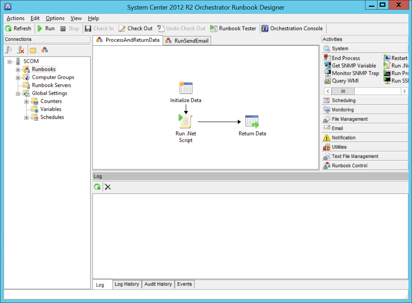
Task: Switch to the Audit History tab
Action: point(158,284)
